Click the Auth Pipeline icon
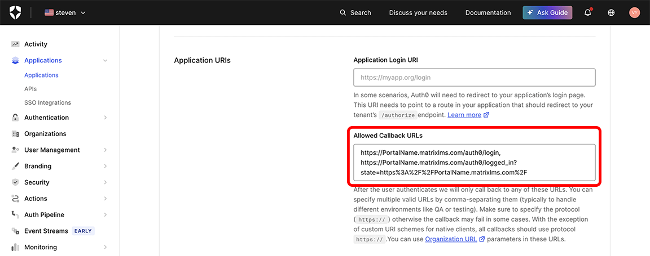The height and width of the screenshot is (256, 650). pyautogui.click(x=15, y=214)
